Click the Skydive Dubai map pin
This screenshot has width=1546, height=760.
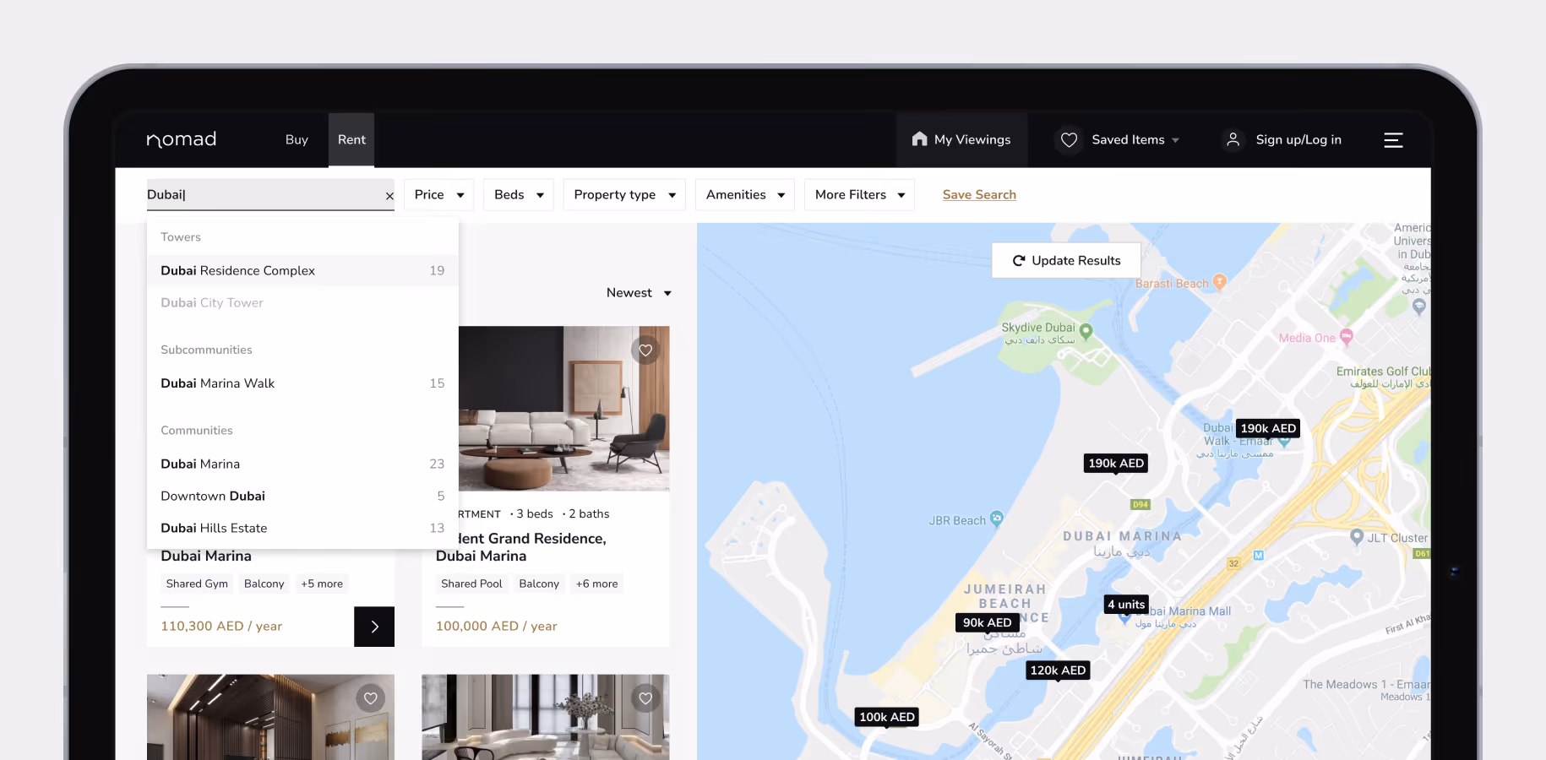[1086, 331]
